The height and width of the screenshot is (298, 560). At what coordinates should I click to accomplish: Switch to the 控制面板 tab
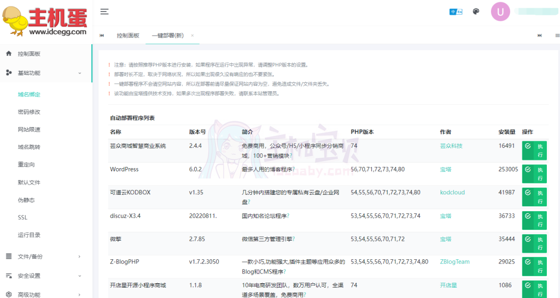(x=128, y=35)
